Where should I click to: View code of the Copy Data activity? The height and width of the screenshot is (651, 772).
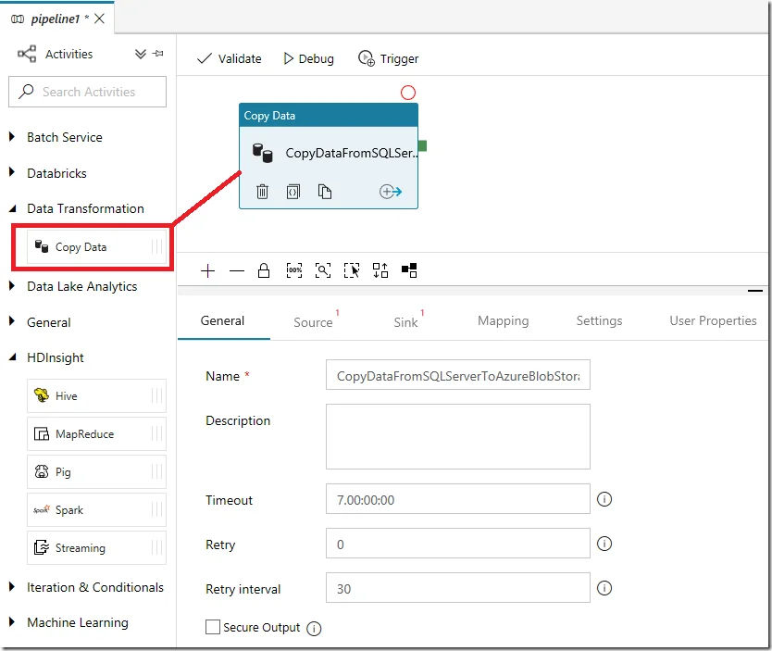(293, 192)
